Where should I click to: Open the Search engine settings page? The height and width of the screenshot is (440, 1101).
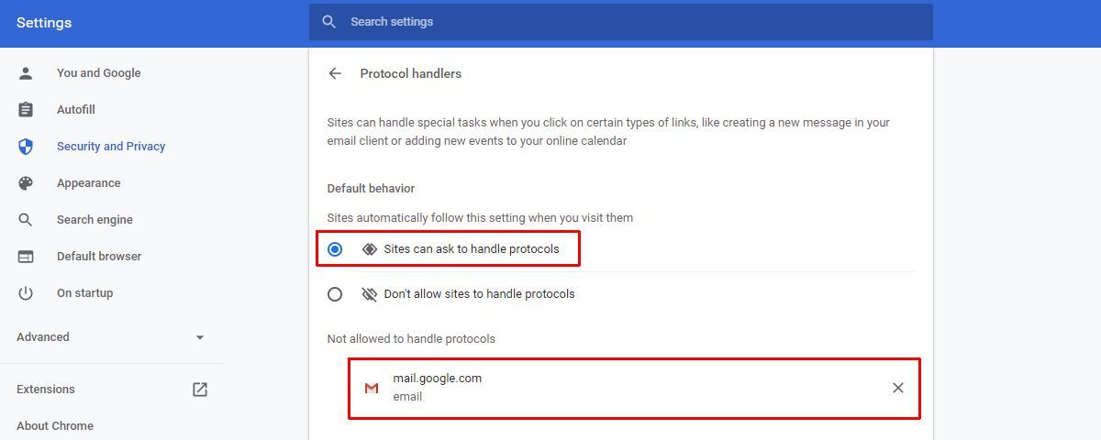95,220
